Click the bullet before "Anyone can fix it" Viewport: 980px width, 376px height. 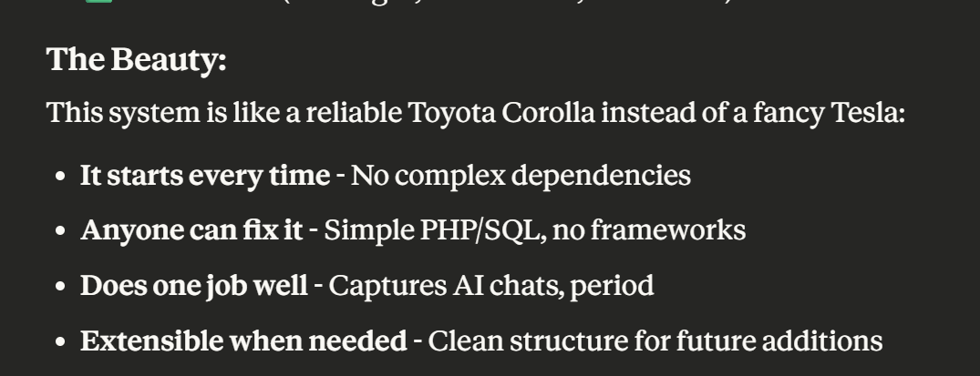[60, 232]
